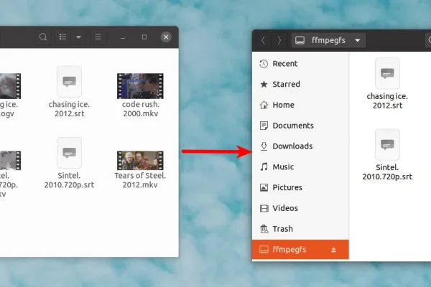Select Tears of Steel. 2012.mkv thumbnail
The image size is (431, 287).
coord(140,161)
